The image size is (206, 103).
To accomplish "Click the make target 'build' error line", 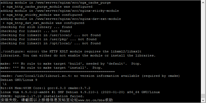I will tap(71, 64).
